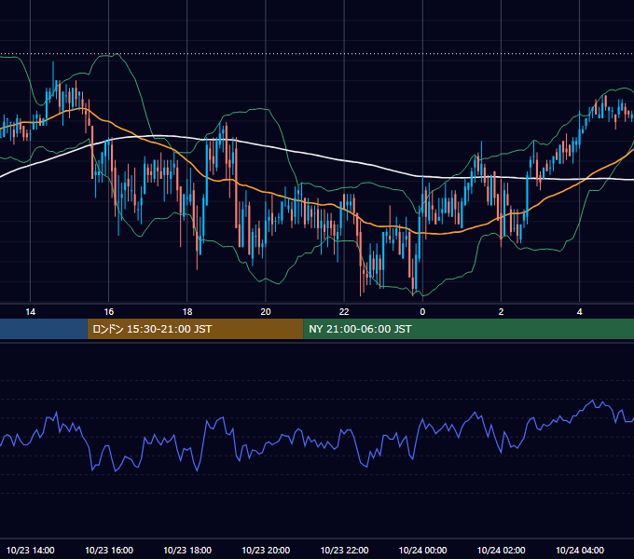Click hour label 4 on price chart axis
634x559 pixels.
pos(579,312)
